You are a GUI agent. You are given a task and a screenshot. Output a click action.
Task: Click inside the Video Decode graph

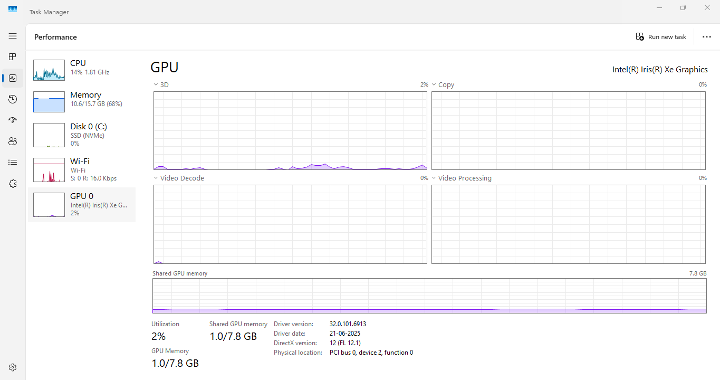290,224
